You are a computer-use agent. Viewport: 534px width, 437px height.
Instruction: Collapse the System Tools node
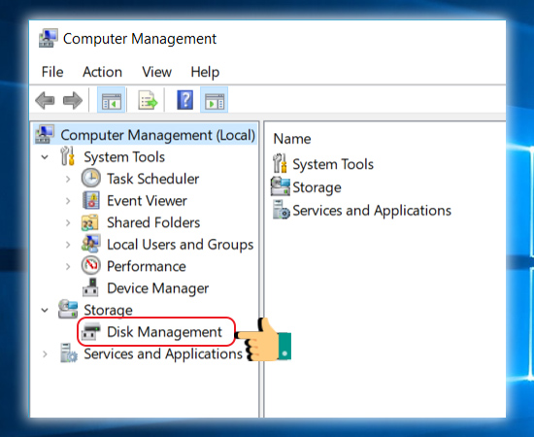click(45, 157)
